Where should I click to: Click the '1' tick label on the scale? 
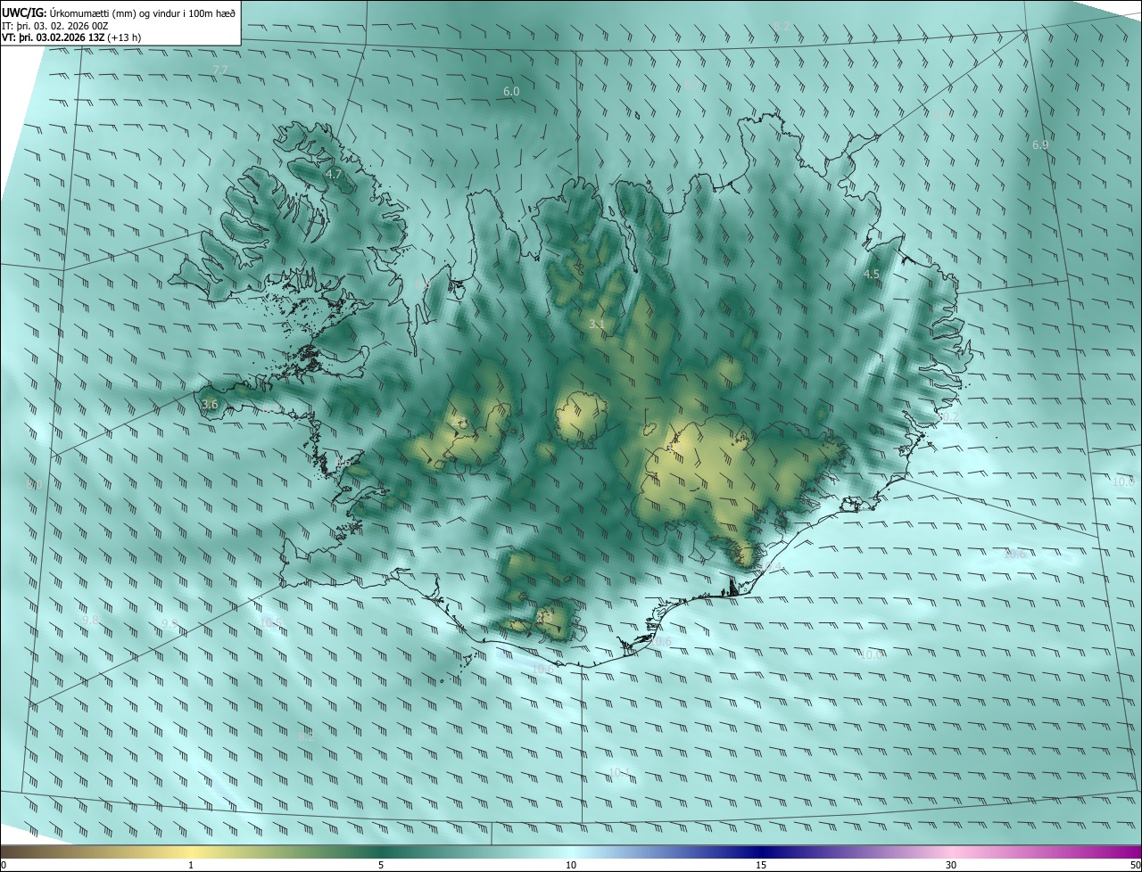coord(191,865)
